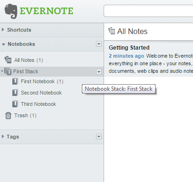Open the First Stack dropdown arrow
Screen dimensions: 193x182
(x=99, y=72)
